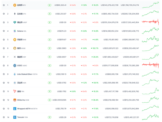Viewport: 162px width, 122px height.
Task: Click the buy badge in USDC row
Action: tap(50, 65)
